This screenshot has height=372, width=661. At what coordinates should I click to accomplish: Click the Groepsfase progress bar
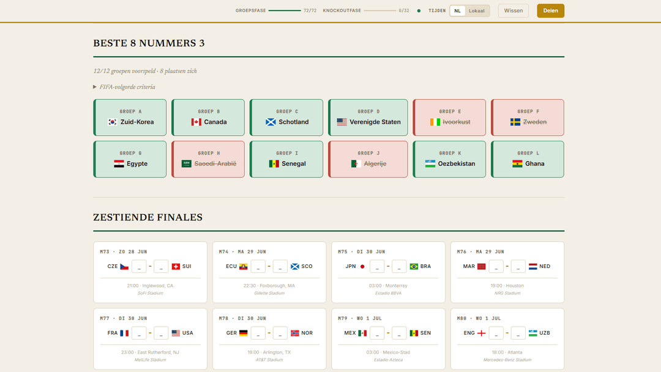click(285, 10)
